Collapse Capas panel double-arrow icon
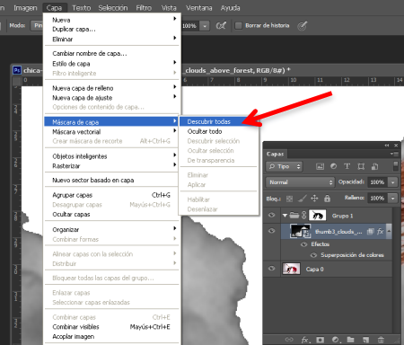Screen dimensions: 404x345 pyautogui.click(x=387, y=146)
